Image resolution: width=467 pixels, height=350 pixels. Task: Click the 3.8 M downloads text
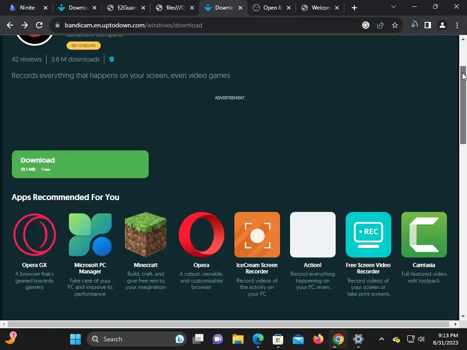(75, 59)
